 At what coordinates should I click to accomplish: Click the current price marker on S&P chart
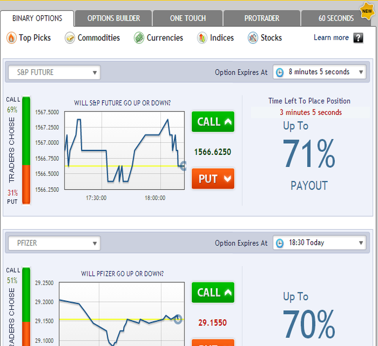coord(183,166)
